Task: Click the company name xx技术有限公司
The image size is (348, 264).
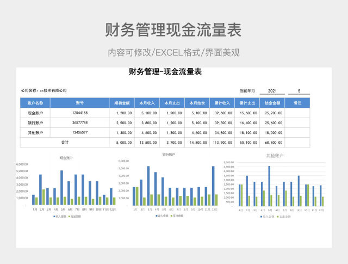Action: (x=53, y=90)
